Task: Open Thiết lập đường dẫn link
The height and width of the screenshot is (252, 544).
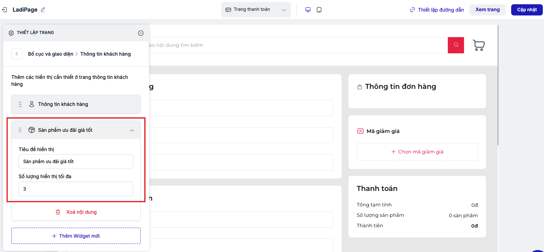Action: point(437,10)
